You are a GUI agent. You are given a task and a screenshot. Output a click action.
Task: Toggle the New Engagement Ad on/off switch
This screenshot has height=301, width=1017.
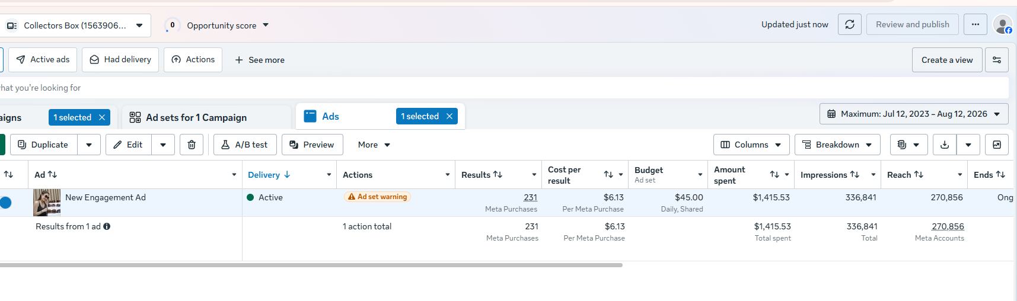(5, 203)
